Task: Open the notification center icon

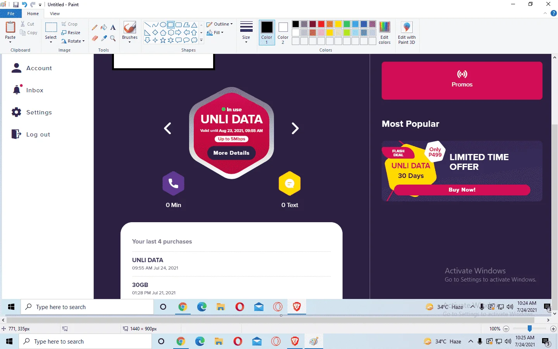Action: pyautogui.click(x=546, y=342)
